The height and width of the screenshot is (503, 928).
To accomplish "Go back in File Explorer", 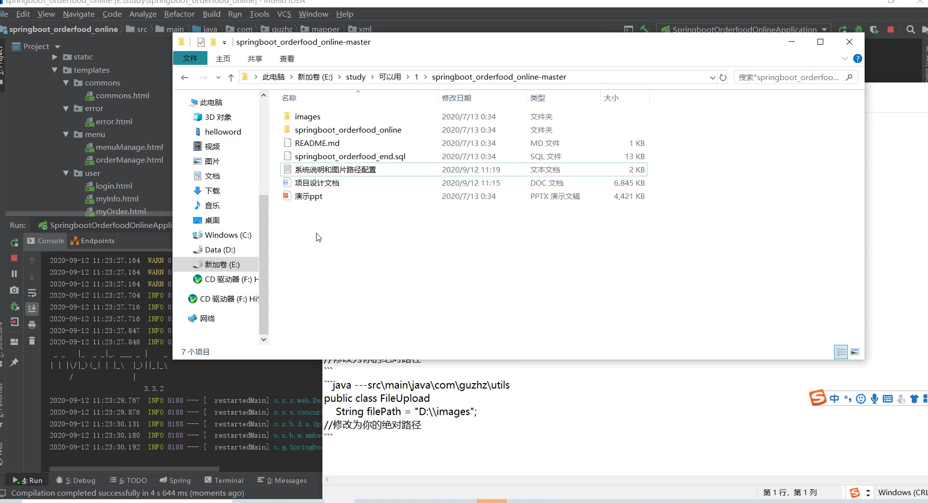I will point(185,77).
